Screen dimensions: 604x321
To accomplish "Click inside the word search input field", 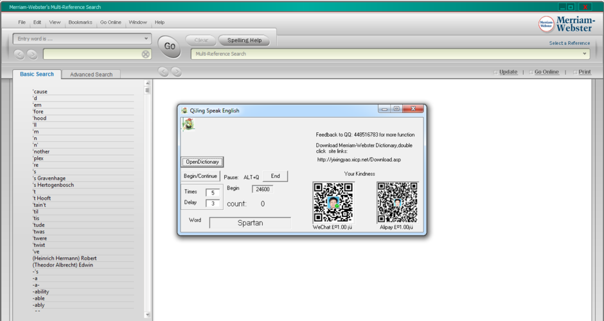I will [x=93, y=55].
